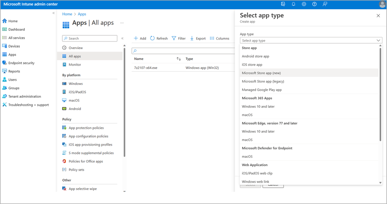Click the Troubleshooting + support wrench icon

click(x=4, y=105)
